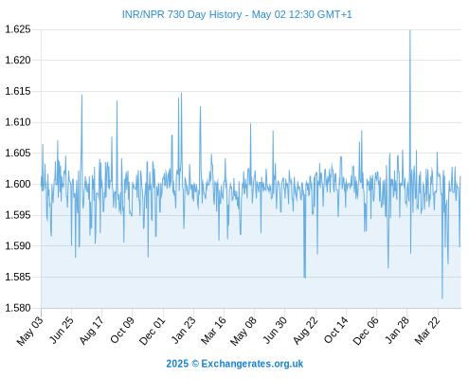Click the Exchangerates.org.uk copyright link

(x=235, y=364)
